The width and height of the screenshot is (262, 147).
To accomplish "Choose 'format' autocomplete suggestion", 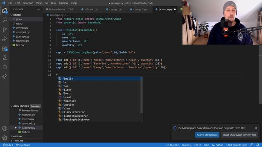I will click(x=99, y=97).
